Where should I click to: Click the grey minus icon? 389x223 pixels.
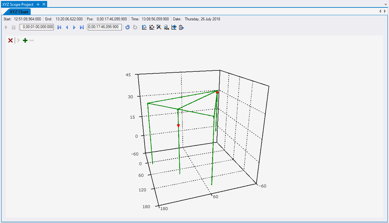click(x=32, y=40)
